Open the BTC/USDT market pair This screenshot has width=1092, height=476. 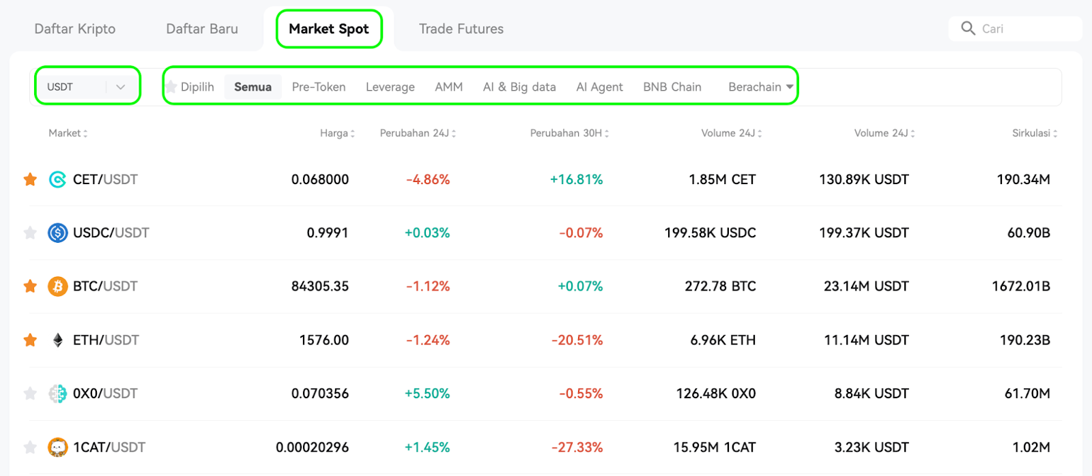click(x=105, y=286)
